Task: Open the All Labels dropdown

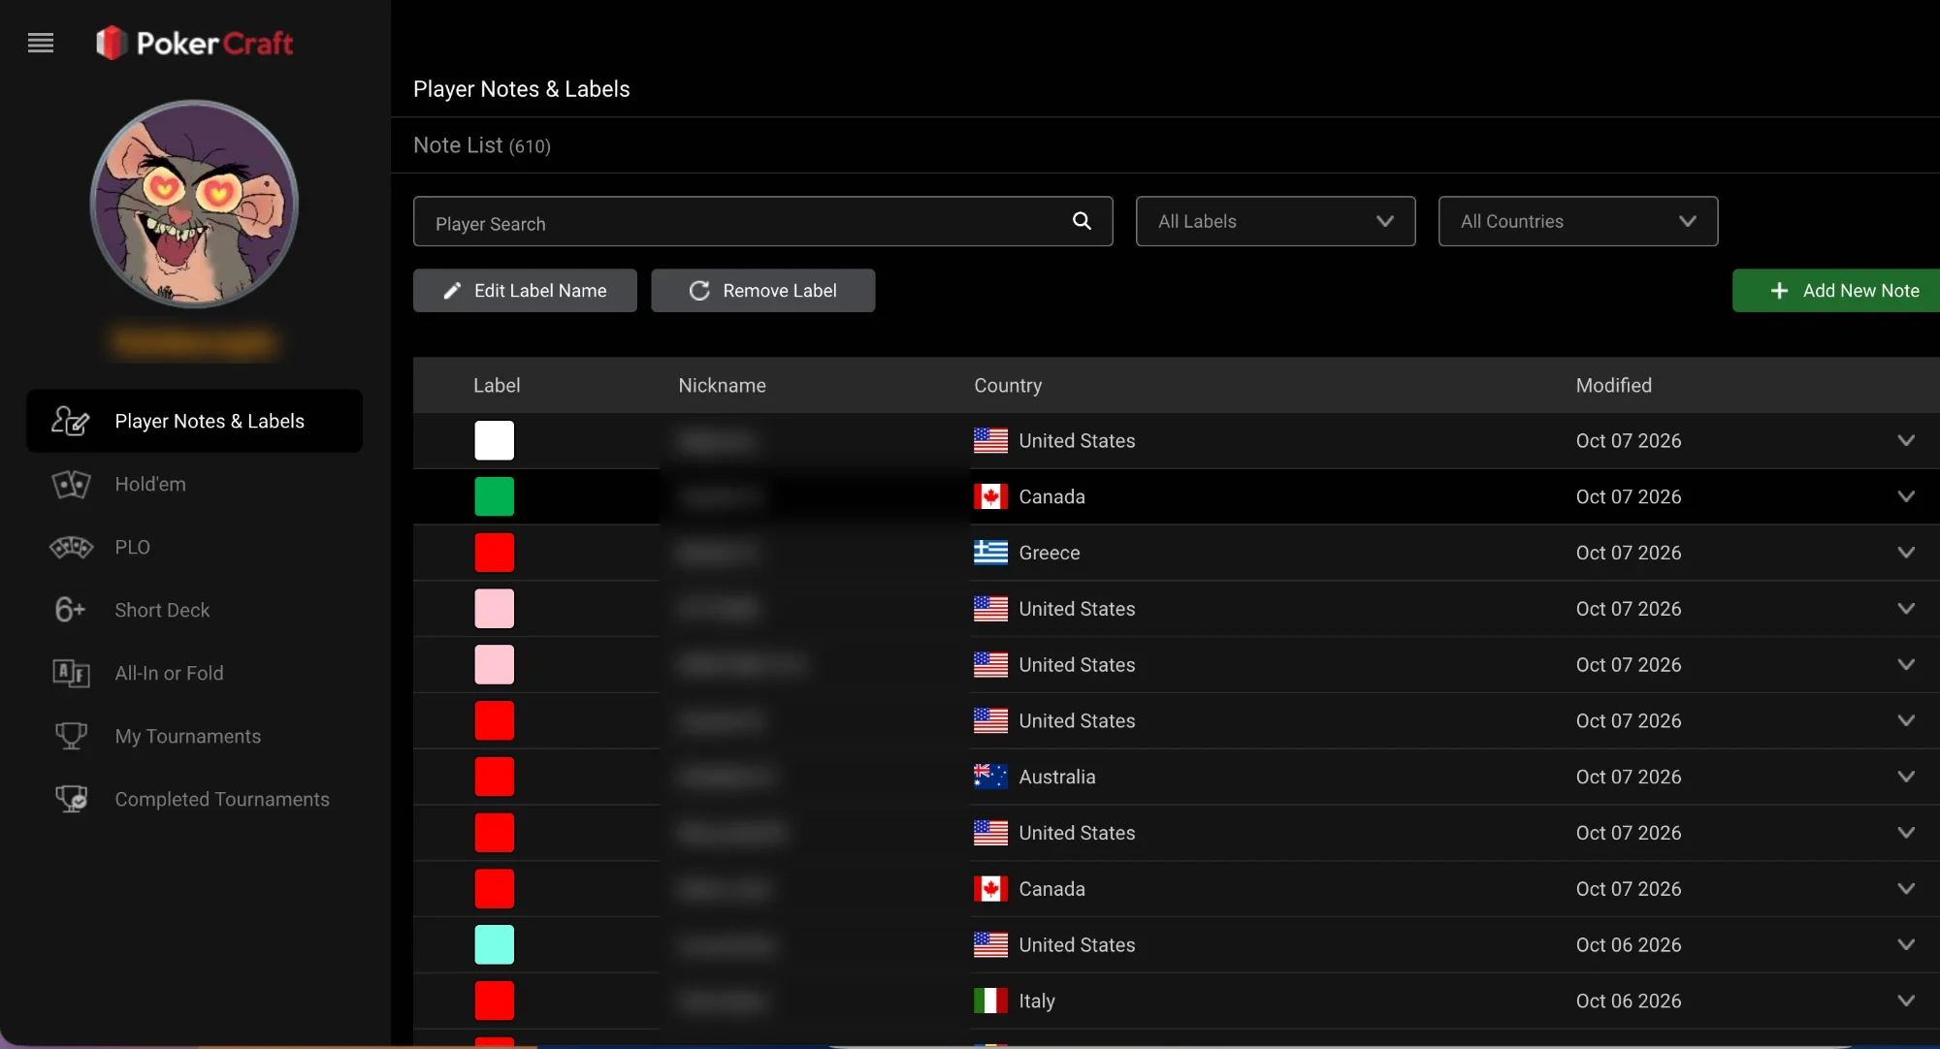Action: point(1276,221)
